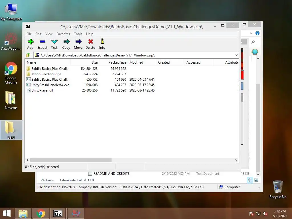Sort by the Name column header

click(x=48, y=62)
